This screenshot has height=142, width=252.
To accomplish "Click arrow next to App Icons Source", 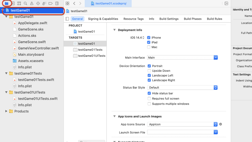I will point(220,124).
